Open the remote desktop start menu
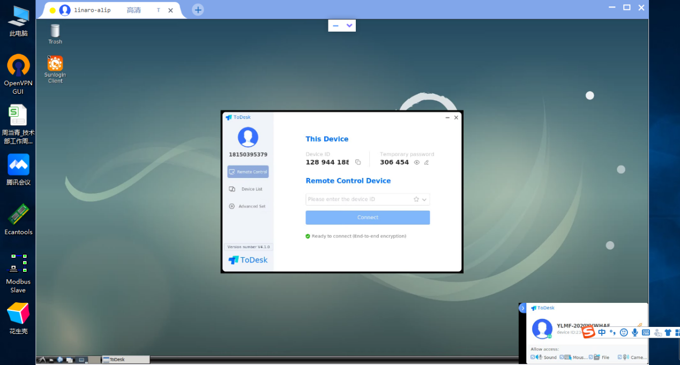Screen dimensions: 680x365 coord(41,360)
